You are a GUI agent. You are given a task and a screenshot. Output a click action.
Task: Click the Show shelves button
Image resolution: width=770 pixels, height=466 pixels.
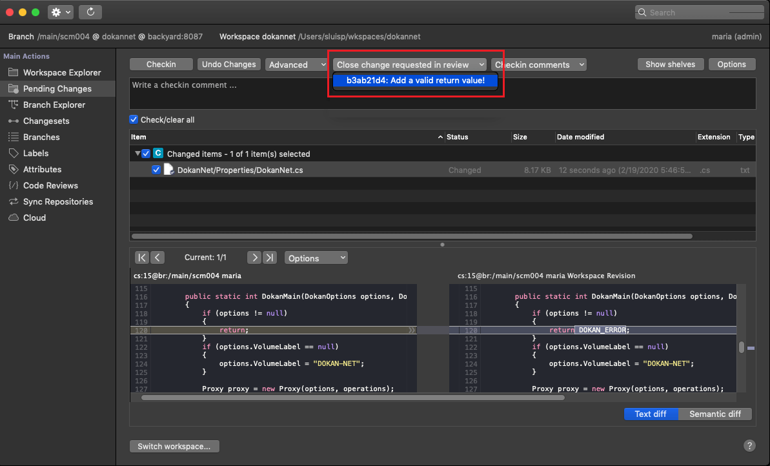[x=671, y=65]
